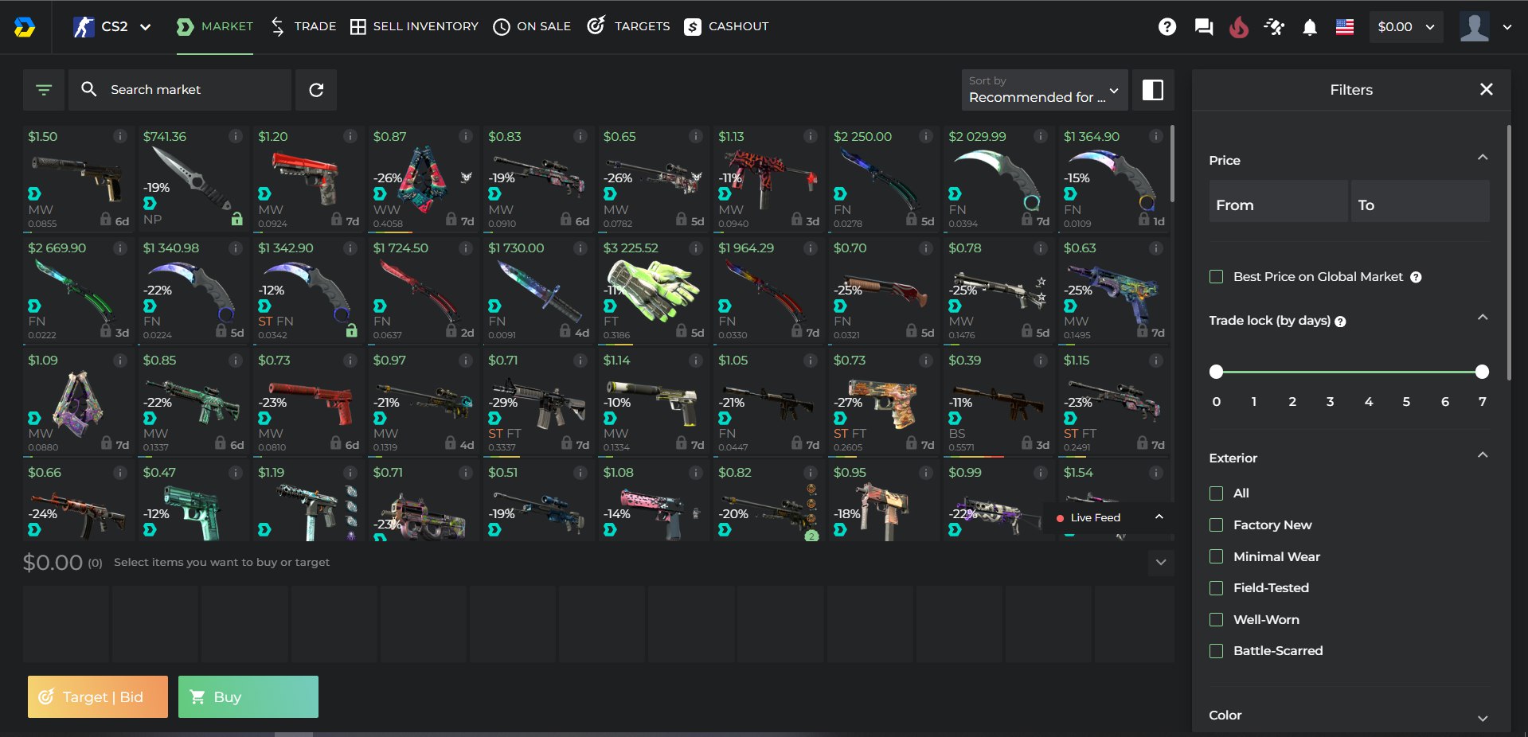The image size is (1528, 737).
Task: Open the help question mark icon
Action: 1167,27
